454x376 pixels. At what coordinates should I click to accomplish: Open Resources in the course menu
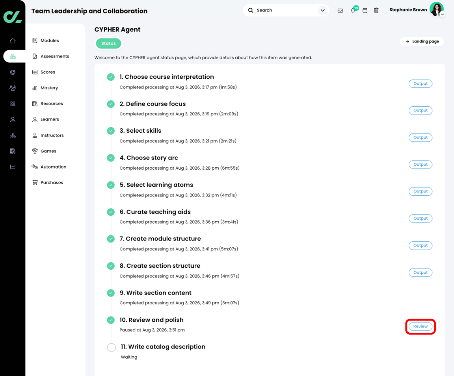47,104
